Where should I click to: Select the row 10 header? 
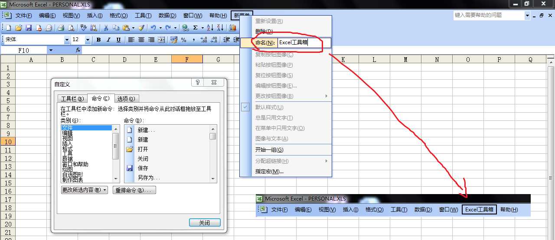pos(8,142)
